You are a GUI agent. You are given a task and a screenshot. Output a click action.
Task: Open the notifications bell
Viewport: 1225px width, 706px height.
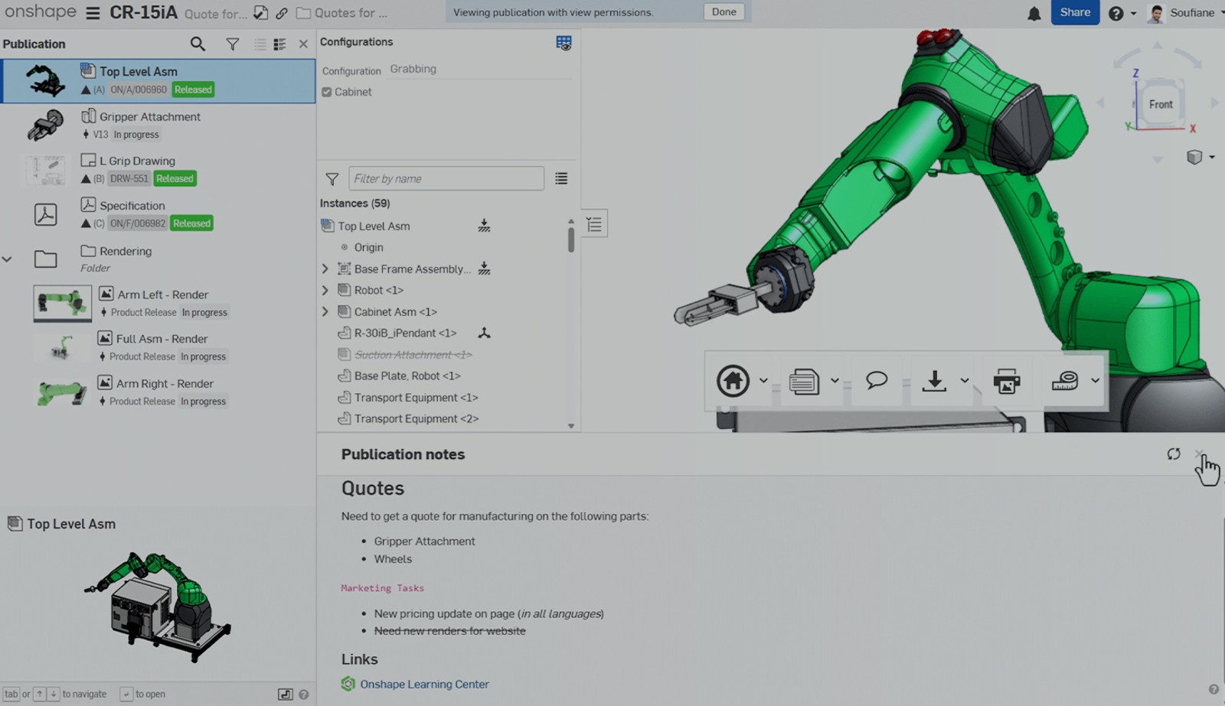pos(1034,13)
